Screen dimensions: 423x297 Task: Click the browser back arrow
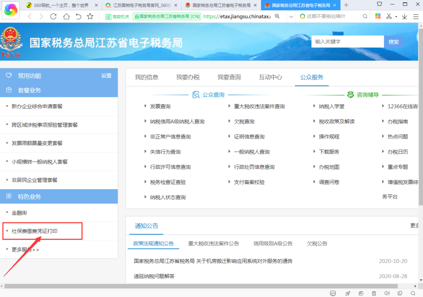pyautogui.click(x=30, y=16)
